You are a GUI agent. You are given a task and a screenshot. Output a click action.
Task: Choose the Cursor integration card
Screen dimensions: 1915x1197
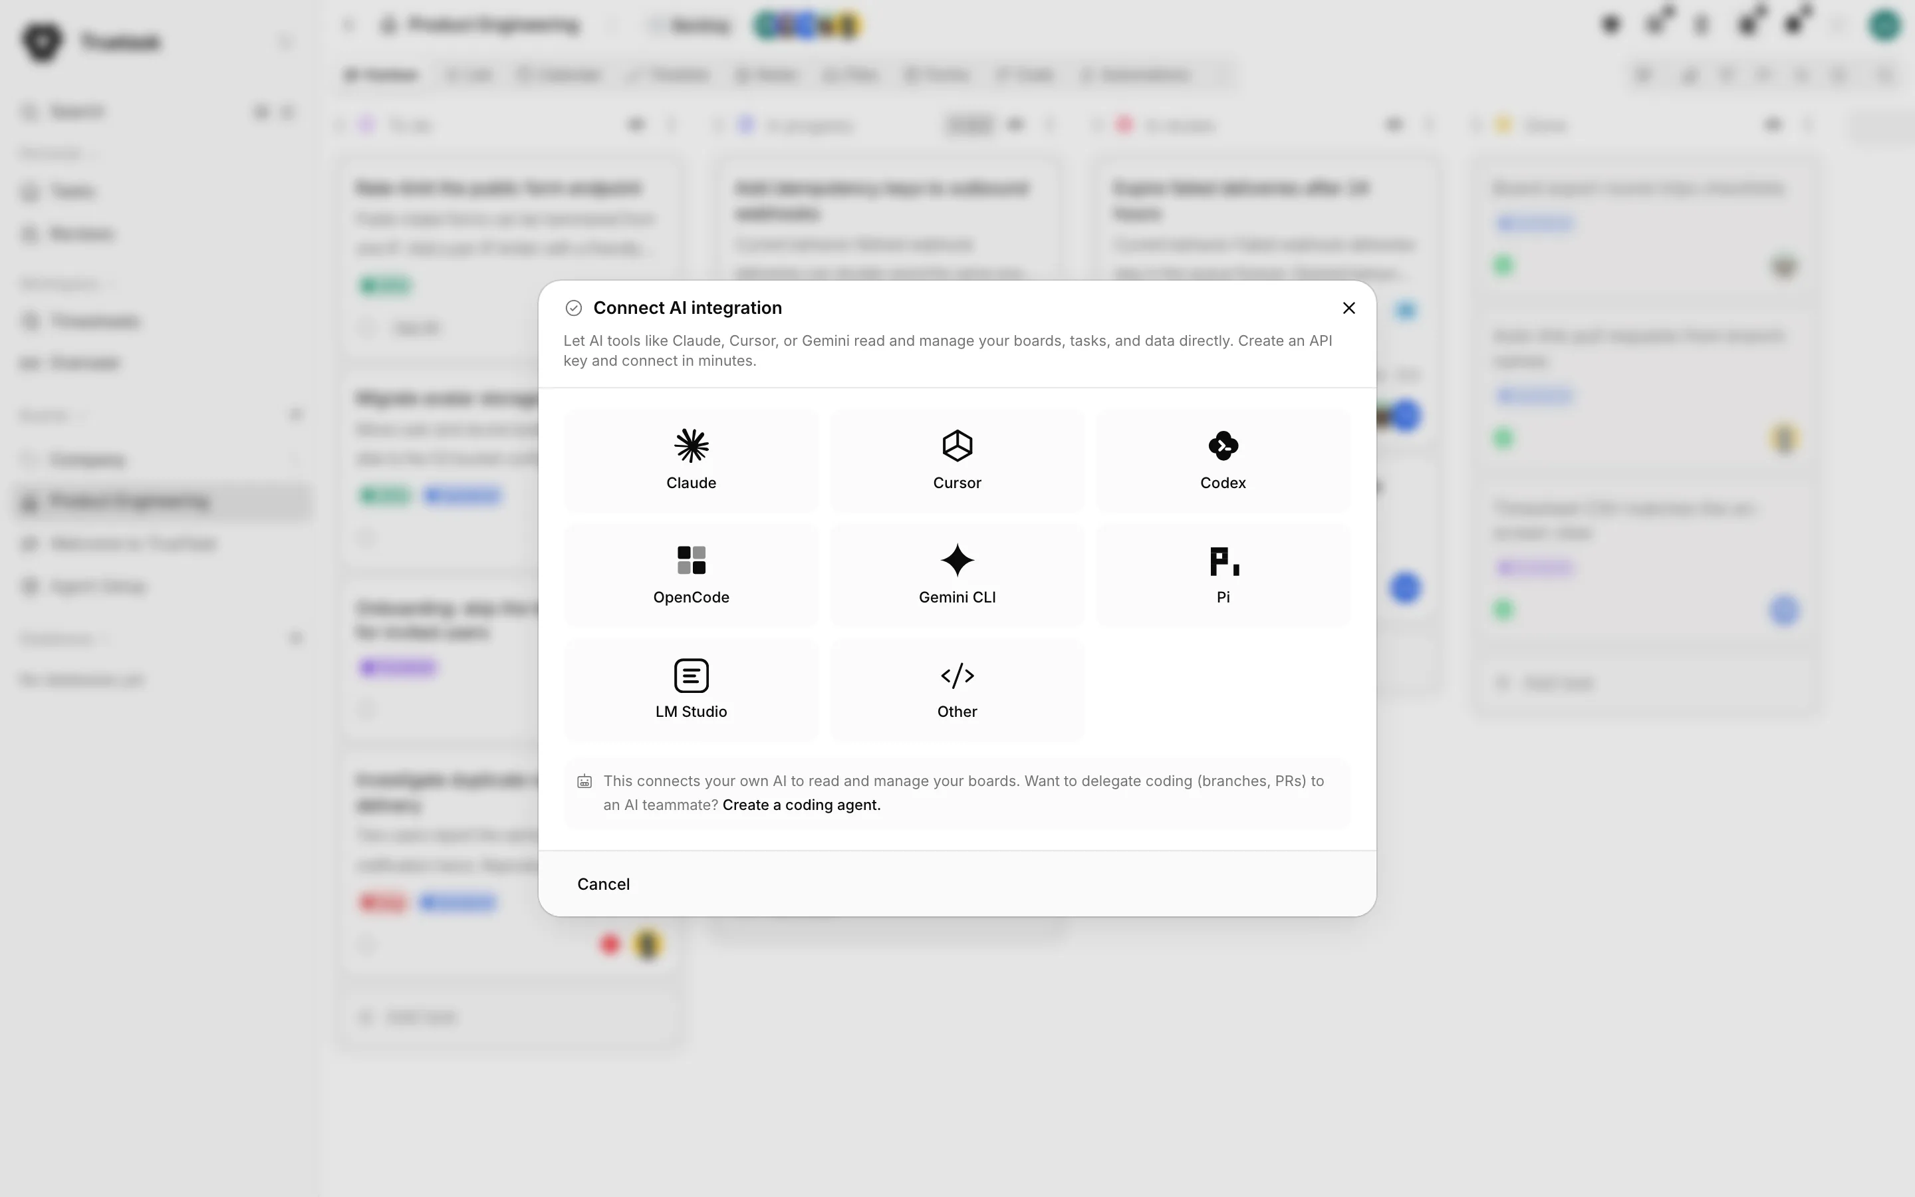957,461
